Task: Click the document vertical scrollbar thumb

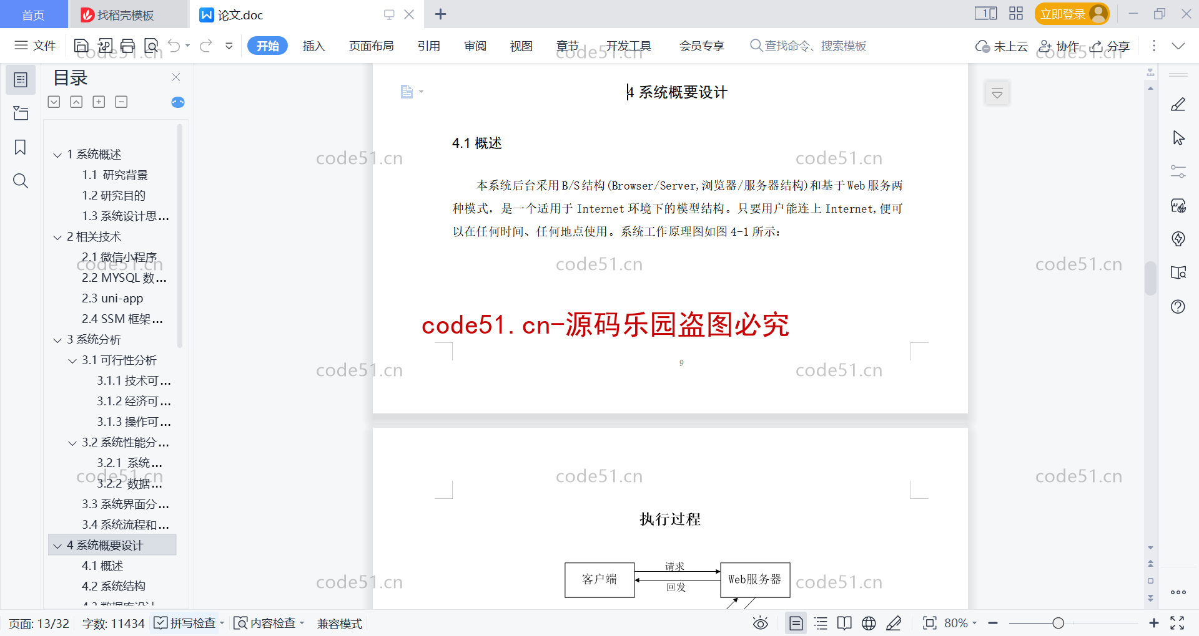Action: 1150,278
